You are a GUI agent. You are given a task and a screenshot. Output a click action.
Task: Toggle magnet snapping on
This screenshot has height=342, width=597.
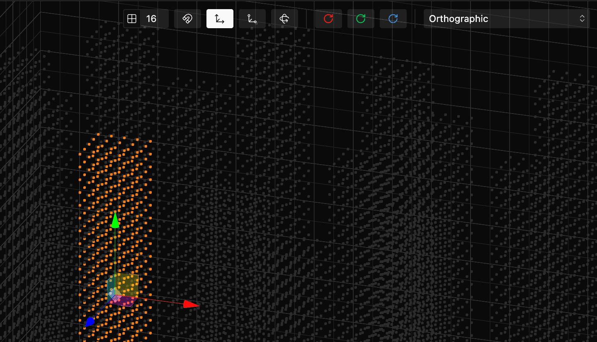(187, 19)
